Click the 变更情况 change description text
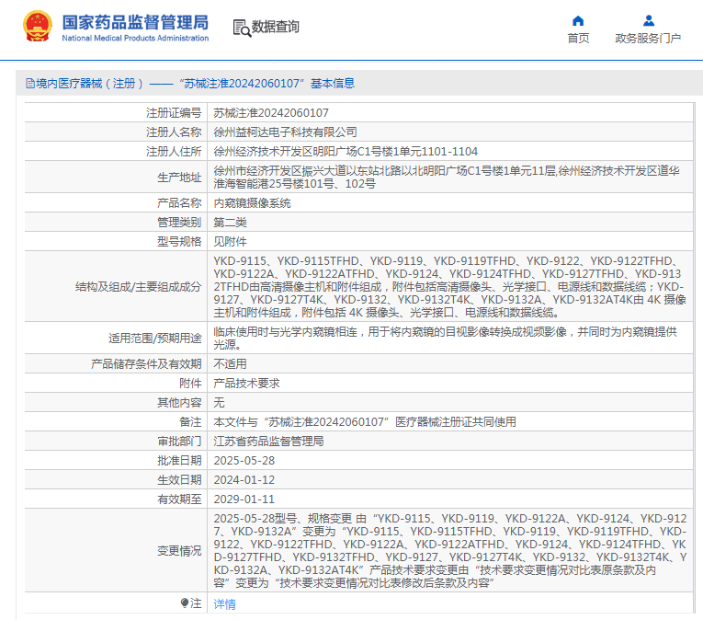This screenshot has width=703, height=620. click(x=450, y=550)
